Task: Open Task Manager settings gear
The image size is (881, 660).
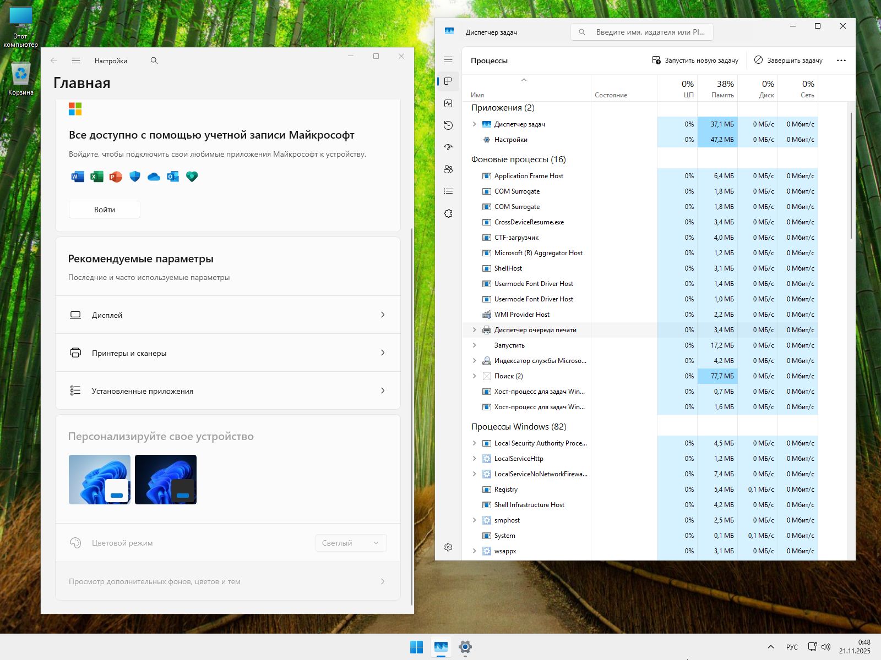Action: (x=449, y=547)
